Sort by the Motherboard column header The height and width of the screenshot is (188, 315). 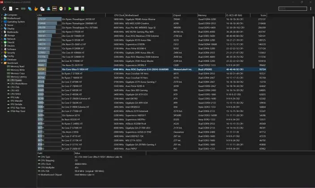pyautogui.click(x=149, y=15)
